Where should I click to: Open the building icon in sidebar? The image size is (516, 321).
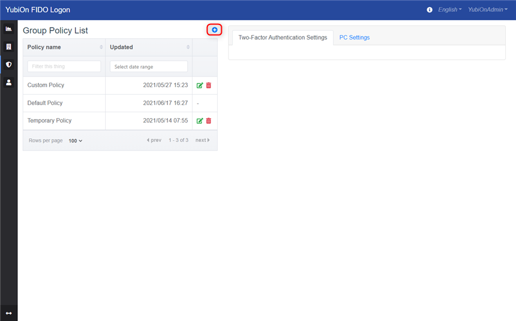point(8,47)
